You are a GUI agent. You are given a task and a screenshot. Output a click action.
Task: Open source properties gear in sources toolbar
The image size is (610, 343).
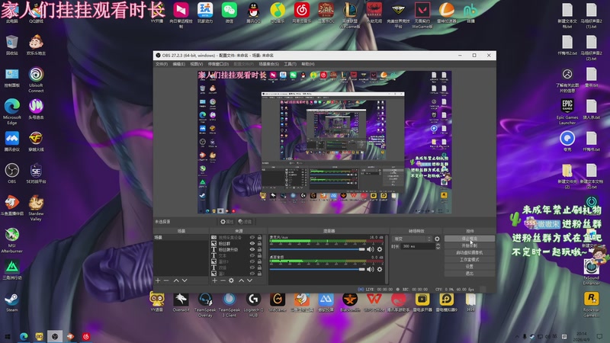231,280
